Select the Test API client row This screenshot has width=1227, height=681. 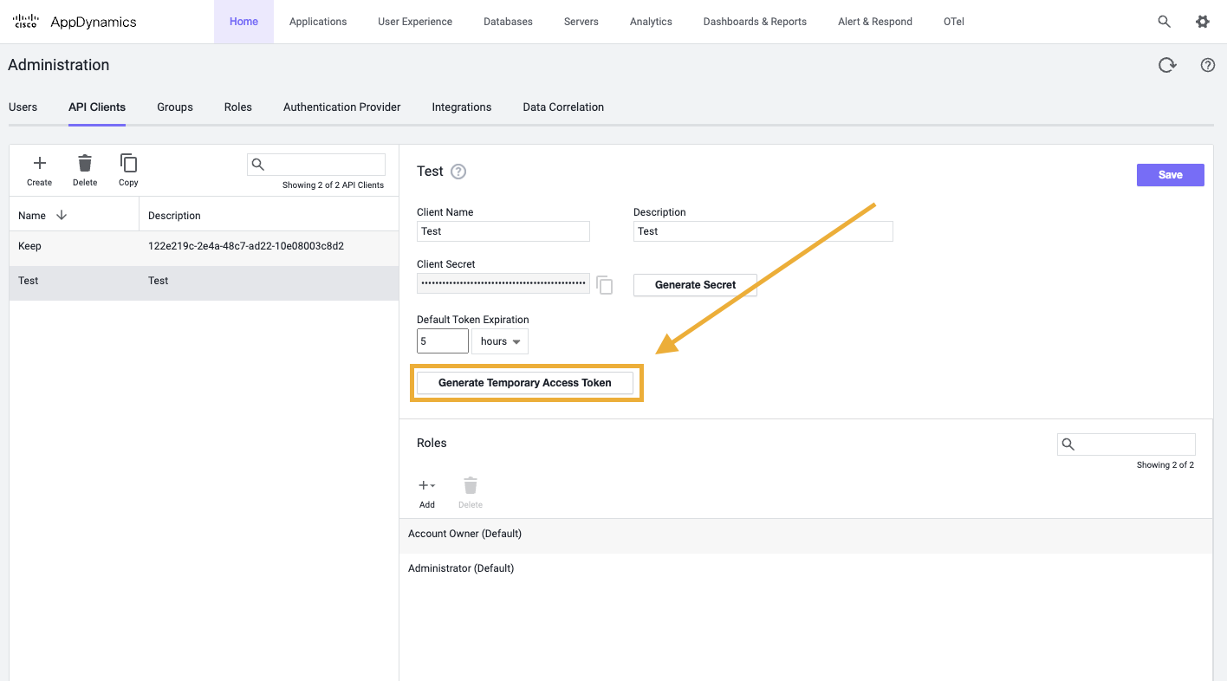coord(204,282)
